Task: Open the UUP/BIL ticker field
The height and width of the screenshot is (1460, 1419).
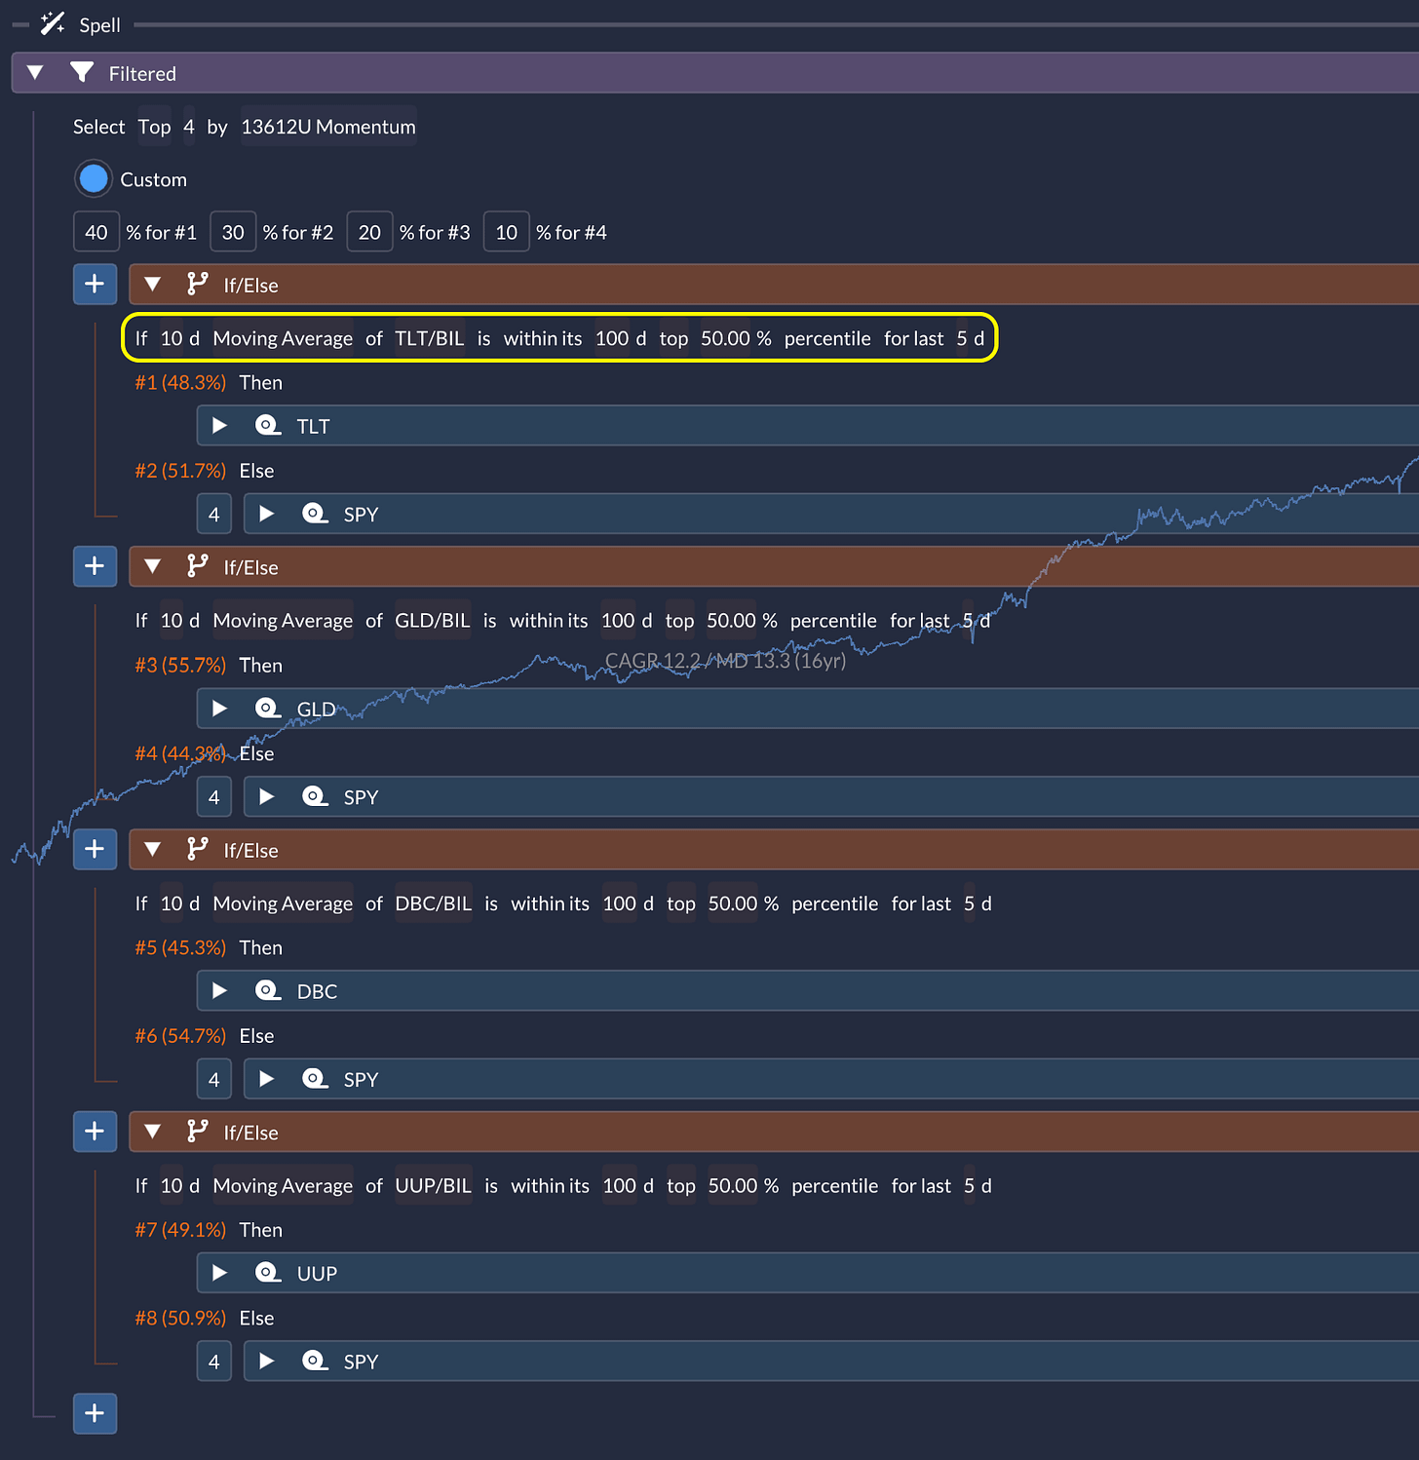Action: (434, 1186)
